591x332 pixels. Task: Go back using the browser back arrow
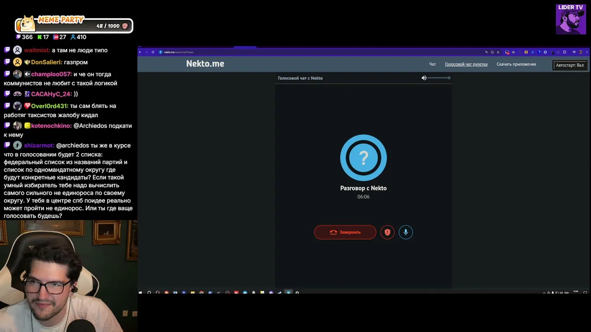pos(140,52)
